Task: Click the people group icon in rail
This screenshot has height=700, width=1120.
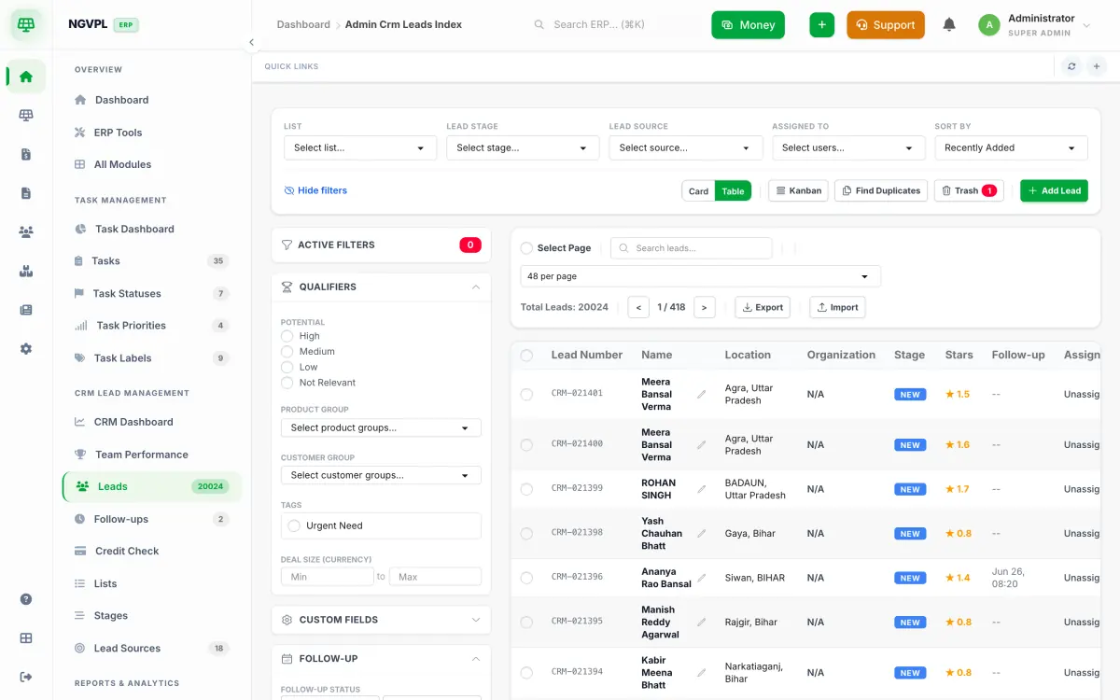Action: 26,231
